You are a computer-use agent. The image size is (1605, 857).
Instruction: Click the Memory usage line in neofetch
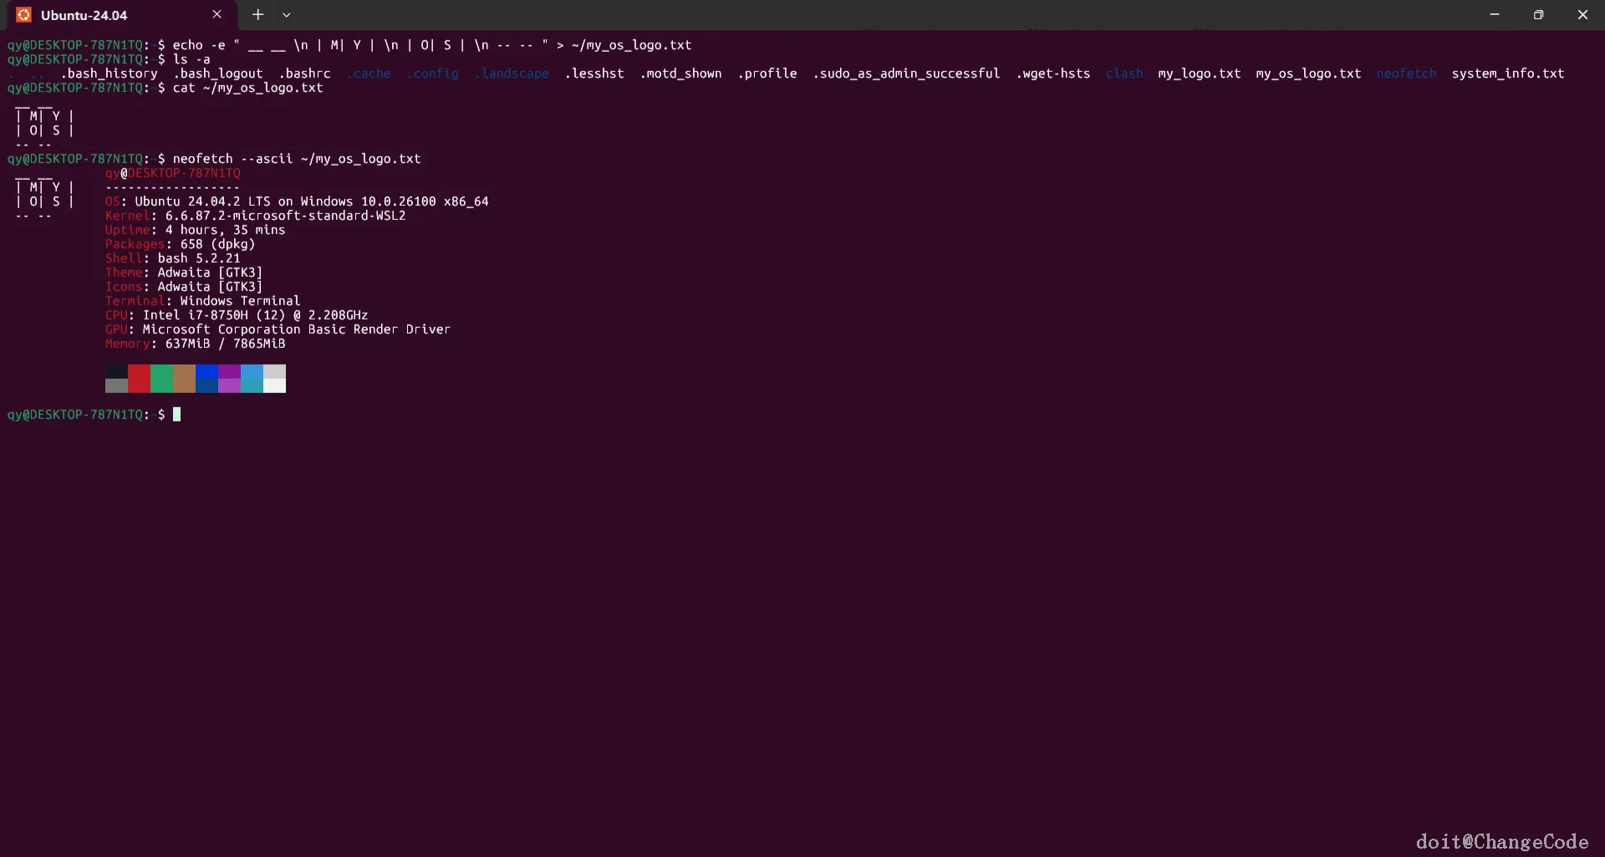tap(195, 344)
